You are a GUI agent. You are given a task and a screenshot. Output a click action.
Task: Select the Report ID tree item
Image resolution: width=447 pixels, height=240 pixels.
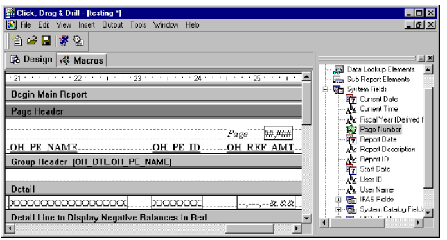(x=374, y=159)
